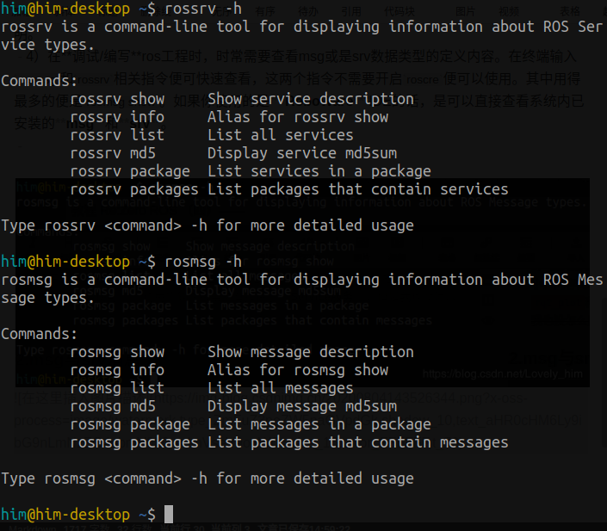Image resolution: width=607 pixels, height=531 pixels.
Task: Click the 'rossrv md5' command entry
Action: (113, 153)
